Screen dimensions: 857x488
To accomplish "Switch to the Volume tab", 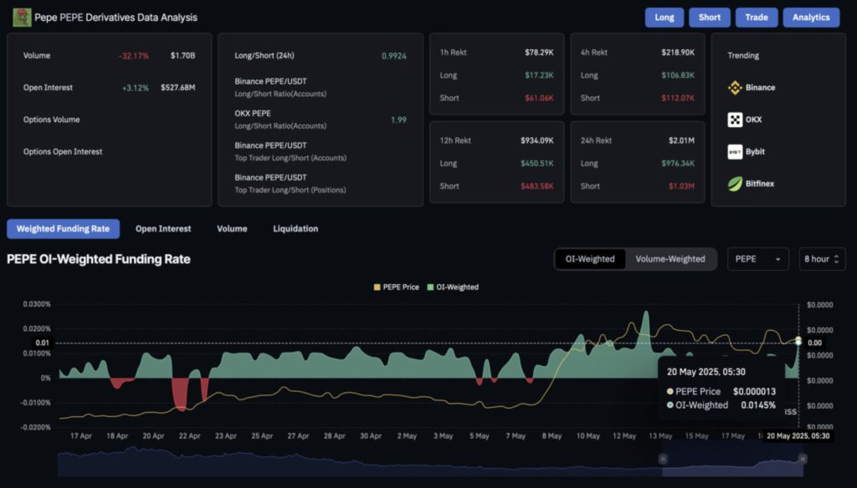I will pos(232,229).
